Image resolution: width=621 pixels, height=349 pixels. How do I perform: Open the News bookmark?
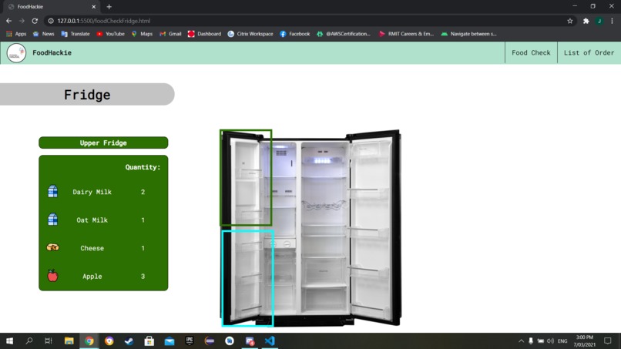tap(44, 34)
